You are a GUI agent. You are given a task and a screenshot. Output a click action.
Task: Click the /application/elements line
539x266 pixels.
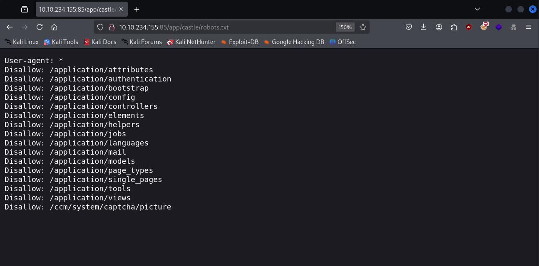click(x=74, y=116)
